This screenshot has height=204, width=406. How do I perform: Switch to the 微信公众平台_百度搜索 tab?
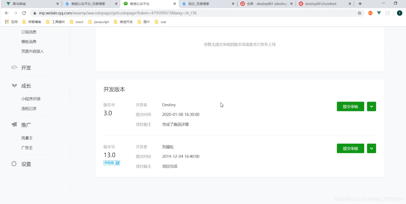pos(91,4)
